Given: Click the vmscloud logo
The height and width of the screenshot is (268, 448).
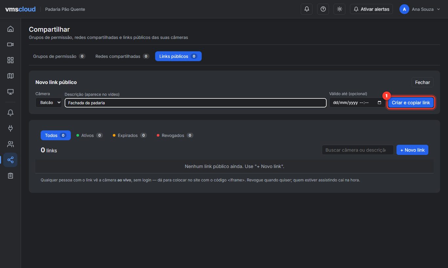Looking at the screenshot, I should click(x=20, y=9).
